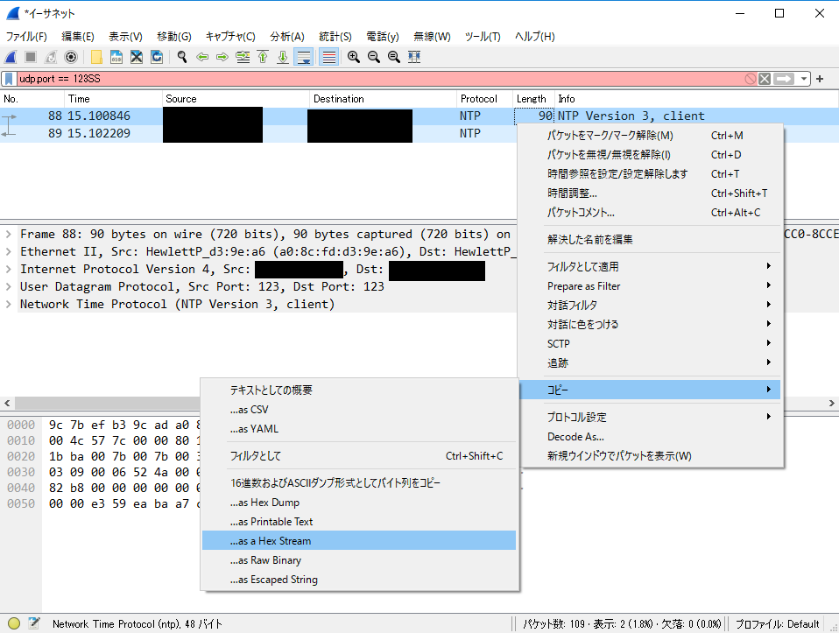The width and height of the screenshot is (839, 633).
Task: Jump to first packet
Action: (263, 57)
